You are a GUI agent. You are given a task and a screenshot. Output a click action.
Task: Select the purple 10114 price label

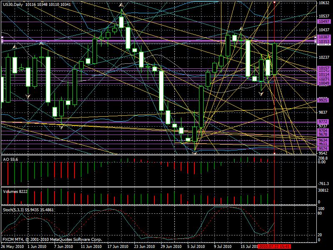coord(324,75)
